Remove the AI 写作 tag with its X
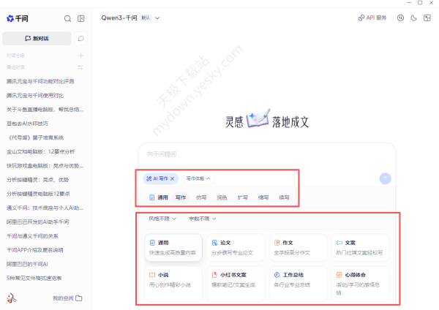The image size is (439, 310). tap(173, 178)
